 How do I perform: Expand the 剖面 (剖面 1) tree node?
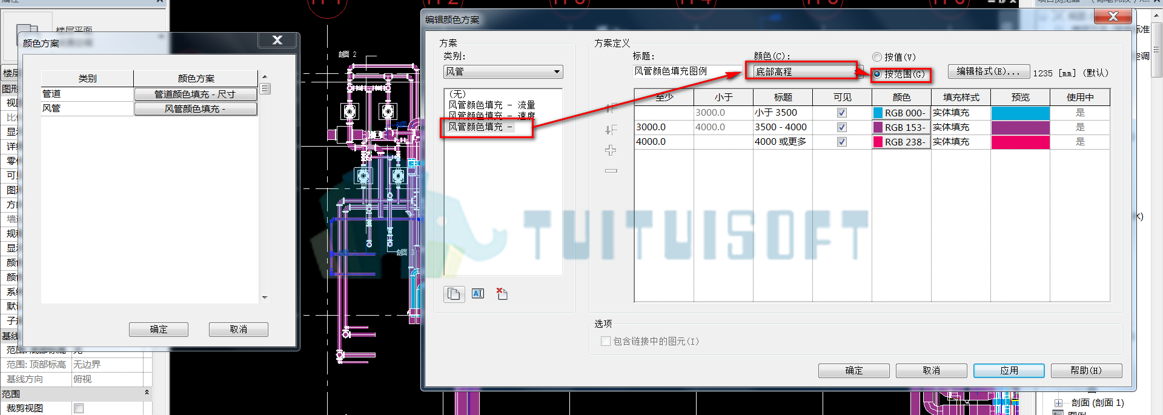pos(1058,403)
